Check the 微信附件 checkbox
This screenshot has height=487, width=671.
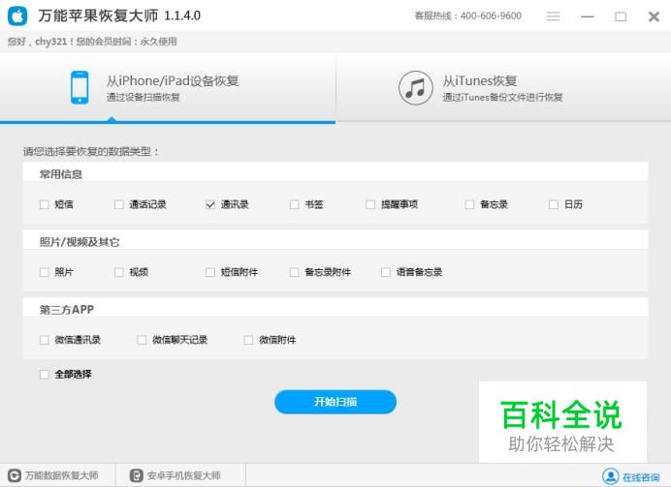coord(248,340)
